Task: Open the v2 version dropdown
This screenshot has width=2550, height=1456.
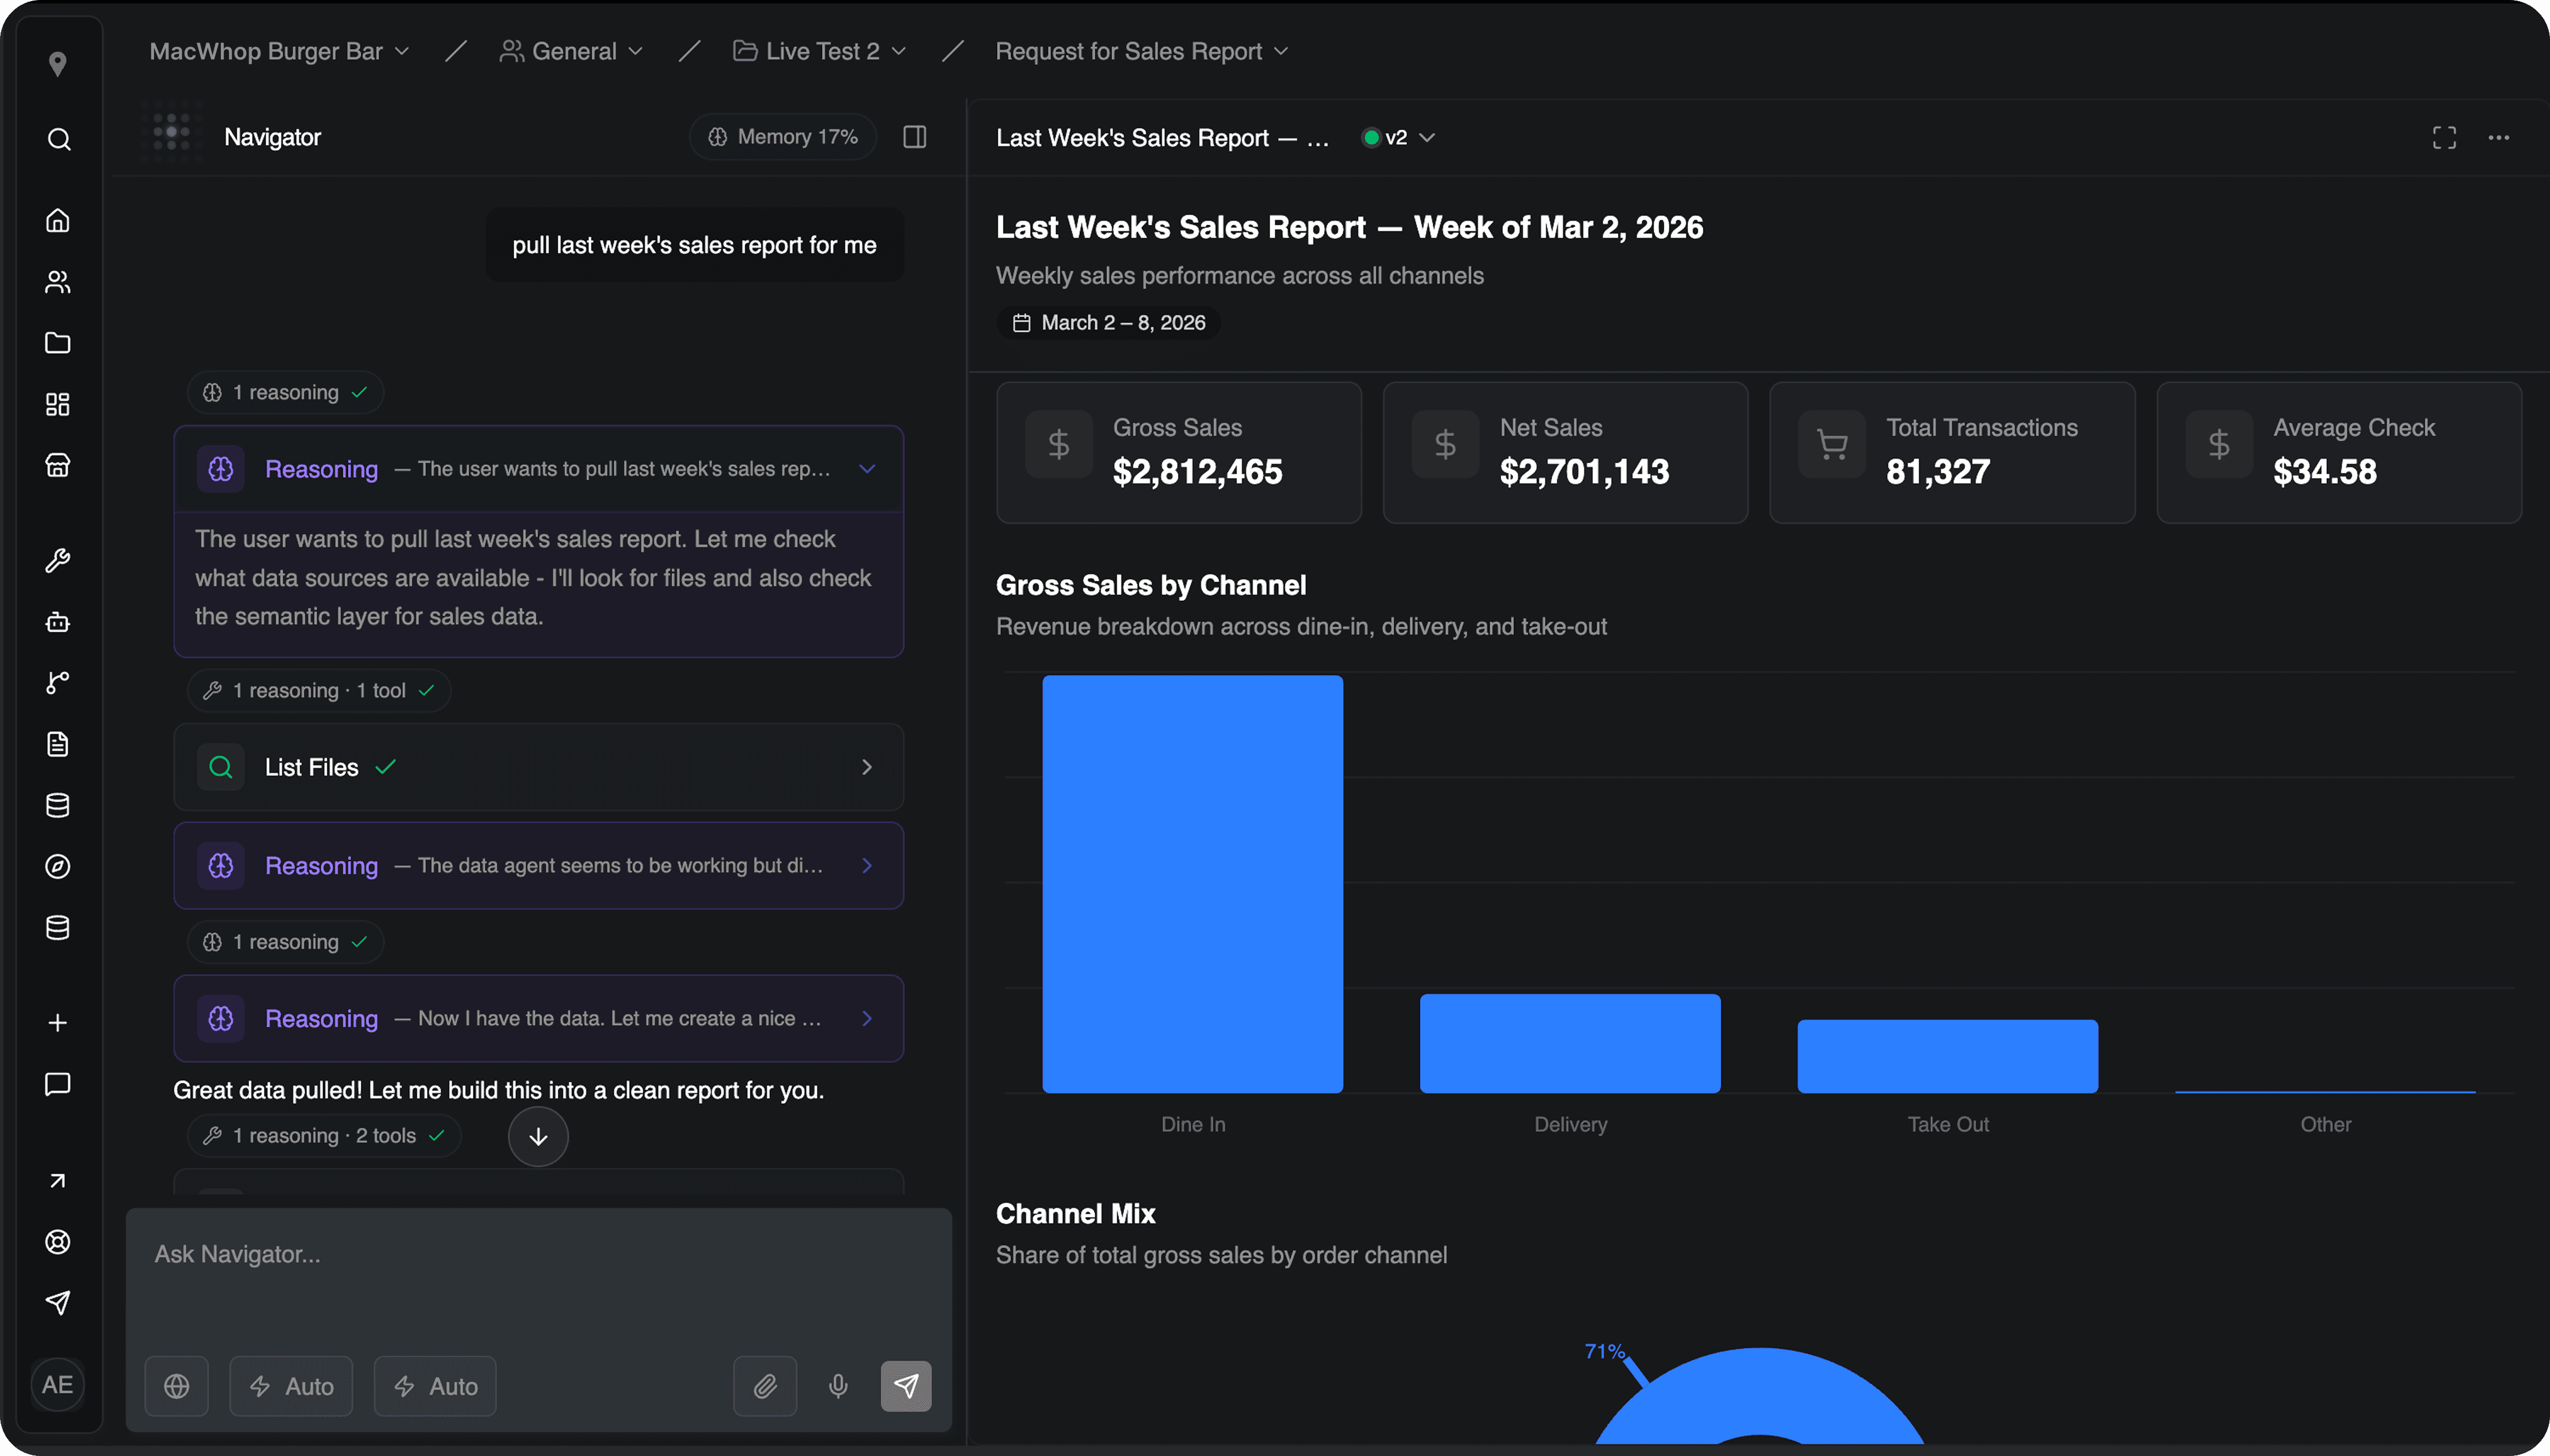Action: [x=1399, y=138]
